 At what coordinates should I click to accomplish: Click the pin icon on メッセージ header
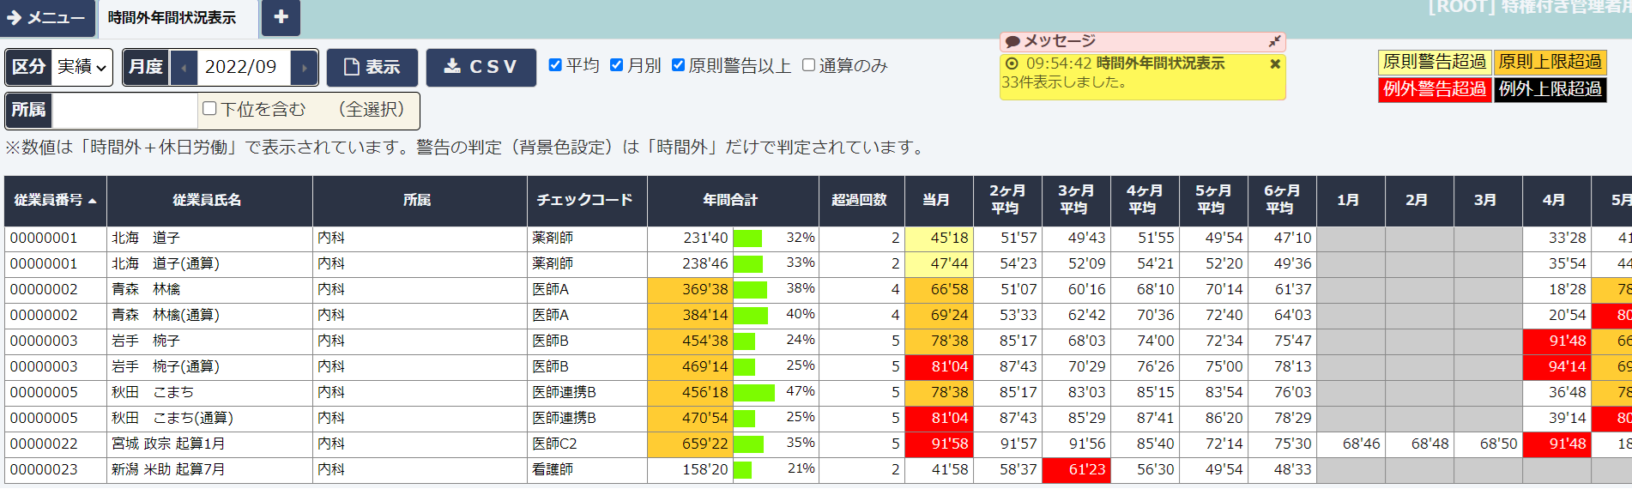point(1274,41)
